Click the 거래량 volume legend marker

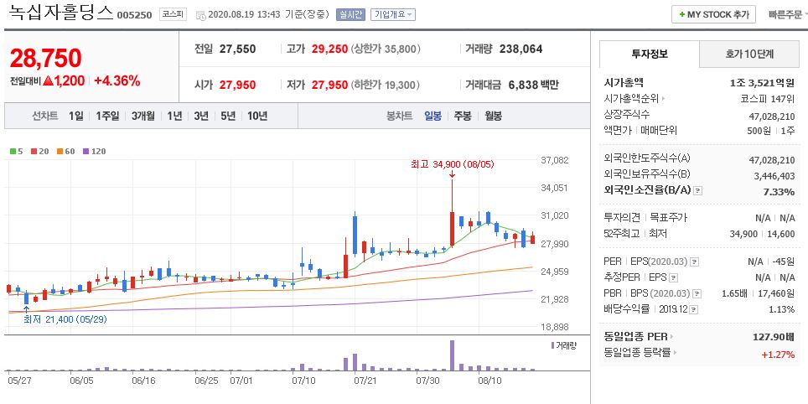pos(563,345)
